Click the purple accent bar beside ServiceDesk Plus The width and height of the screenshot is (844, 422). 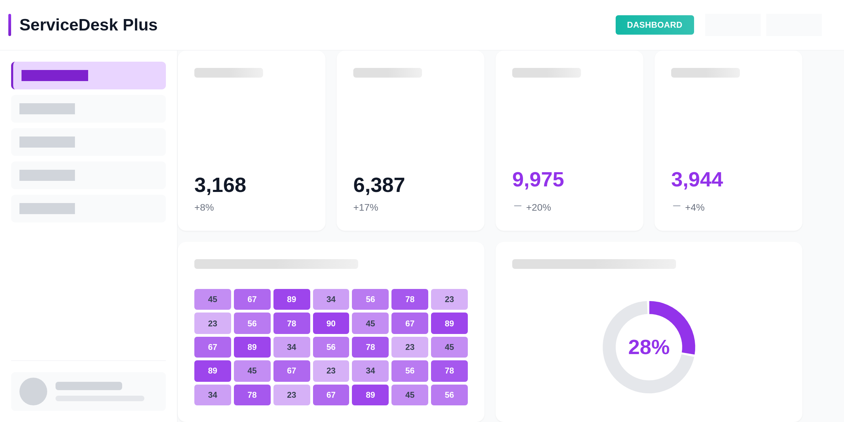[x=10, y=25]
